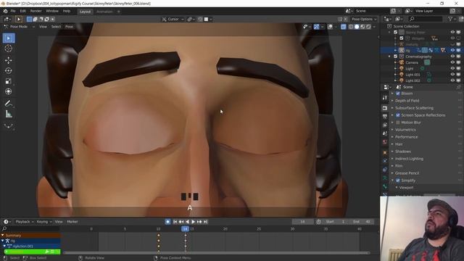Toggle Cinematography collection checkbox in outliner
The height and width of the screenshot is (261, 464).
click(x=396, y=57)
